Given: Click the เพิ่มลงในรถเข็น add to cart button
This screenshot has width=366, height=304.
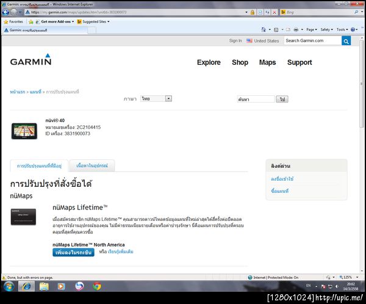Looking at the screenshot, I should 73,252.
